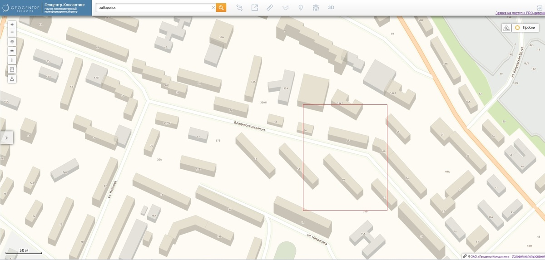Toggle road works events icon
The width and height of the screenshot is (545, 260).
506,28
